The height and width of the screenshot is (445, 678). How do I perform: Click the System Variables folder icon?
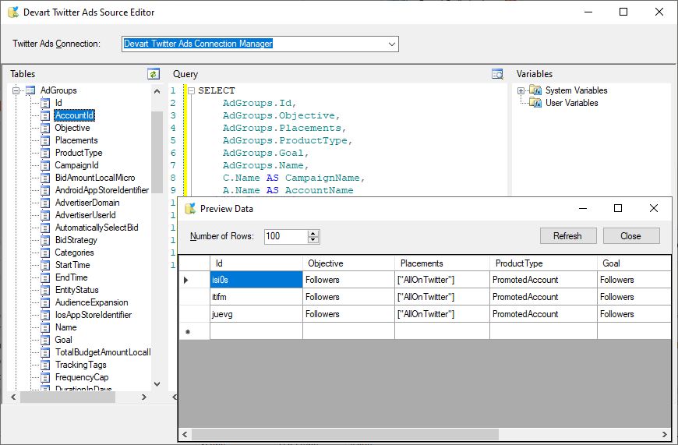pyautogui.click(x=535, y=90)
